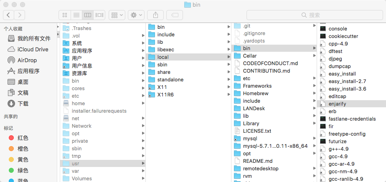
Task: Select the gcc-4.9 alias
Action: pos(352,157)
